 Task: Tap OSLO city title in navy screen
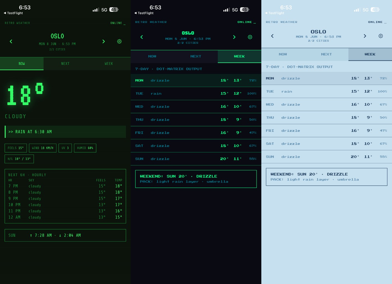click(188, 33)
